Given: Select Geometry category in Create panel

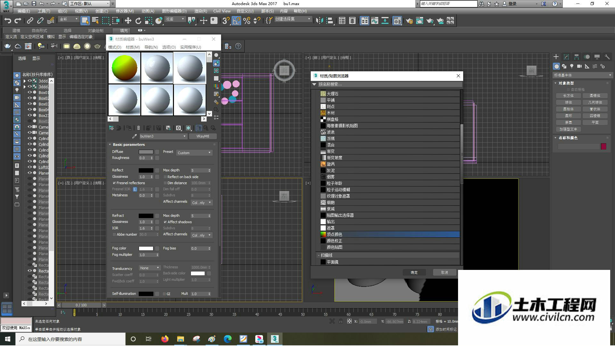Looking at the screenshot, I should (556, 66).
